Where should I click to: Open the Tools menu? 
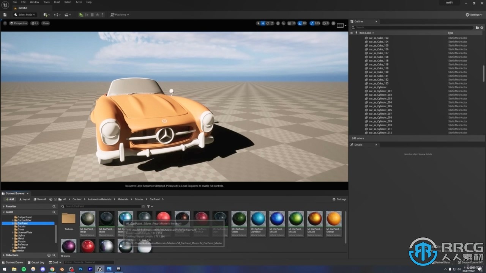46,2
